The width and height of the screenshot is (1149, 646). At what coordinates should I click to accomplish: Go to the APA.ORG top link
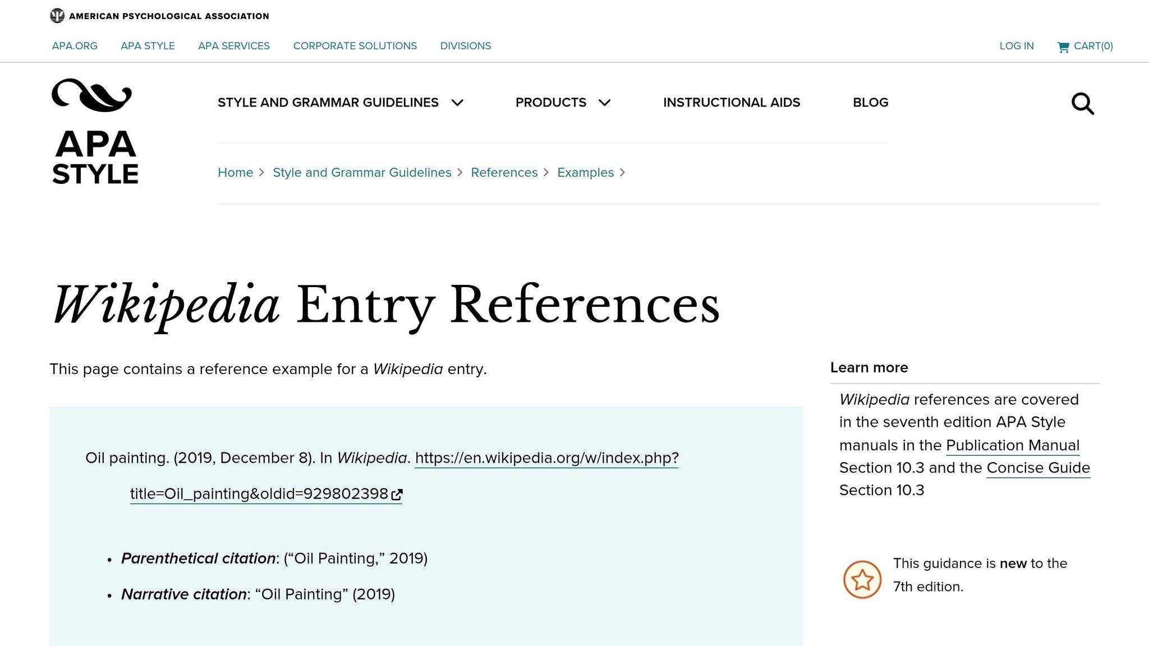pos(75,46)
